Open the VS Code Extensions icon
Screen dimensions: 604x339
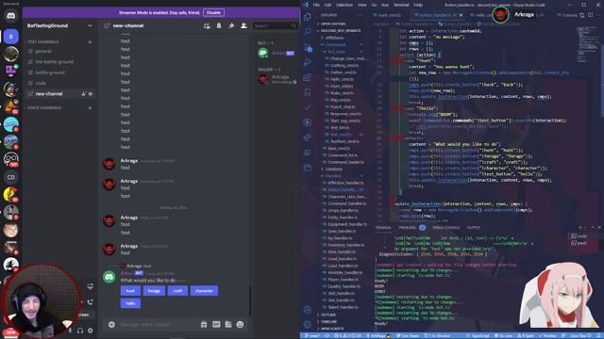[308, 77]
